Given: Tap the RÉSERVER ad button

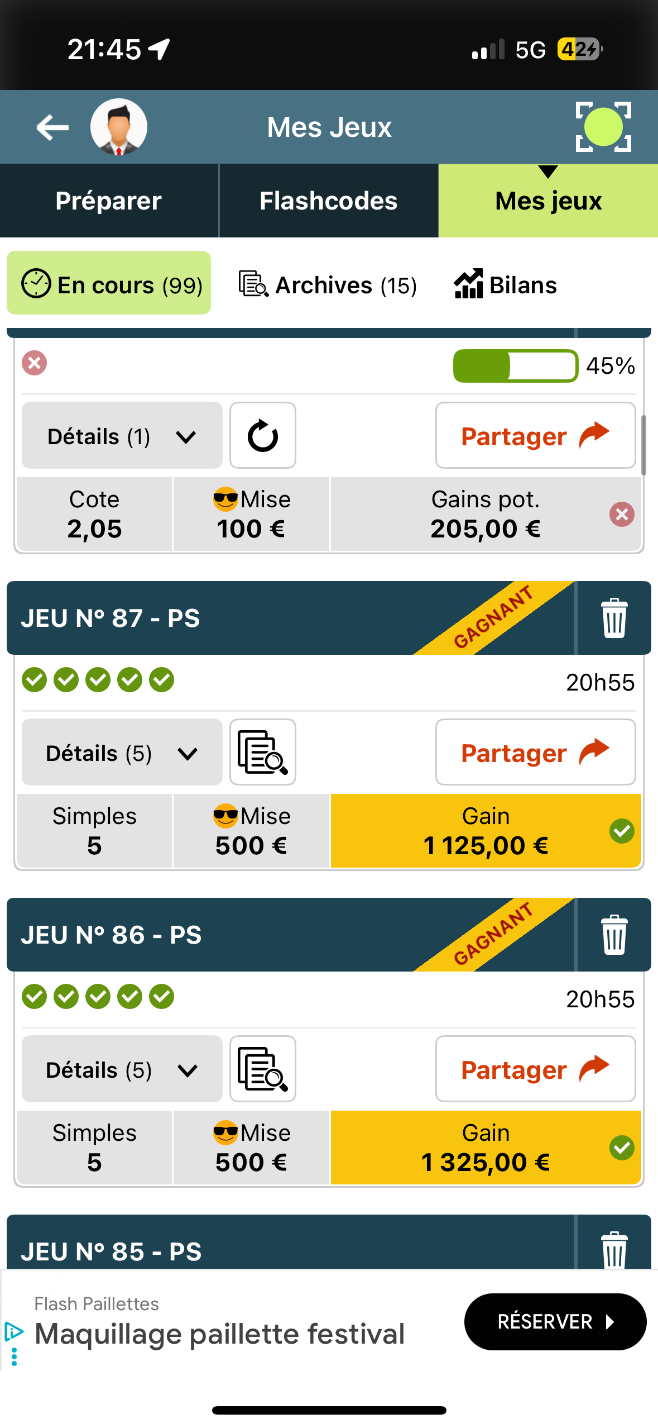Looking at the screenshot, I should click(x=555, y=1322).
